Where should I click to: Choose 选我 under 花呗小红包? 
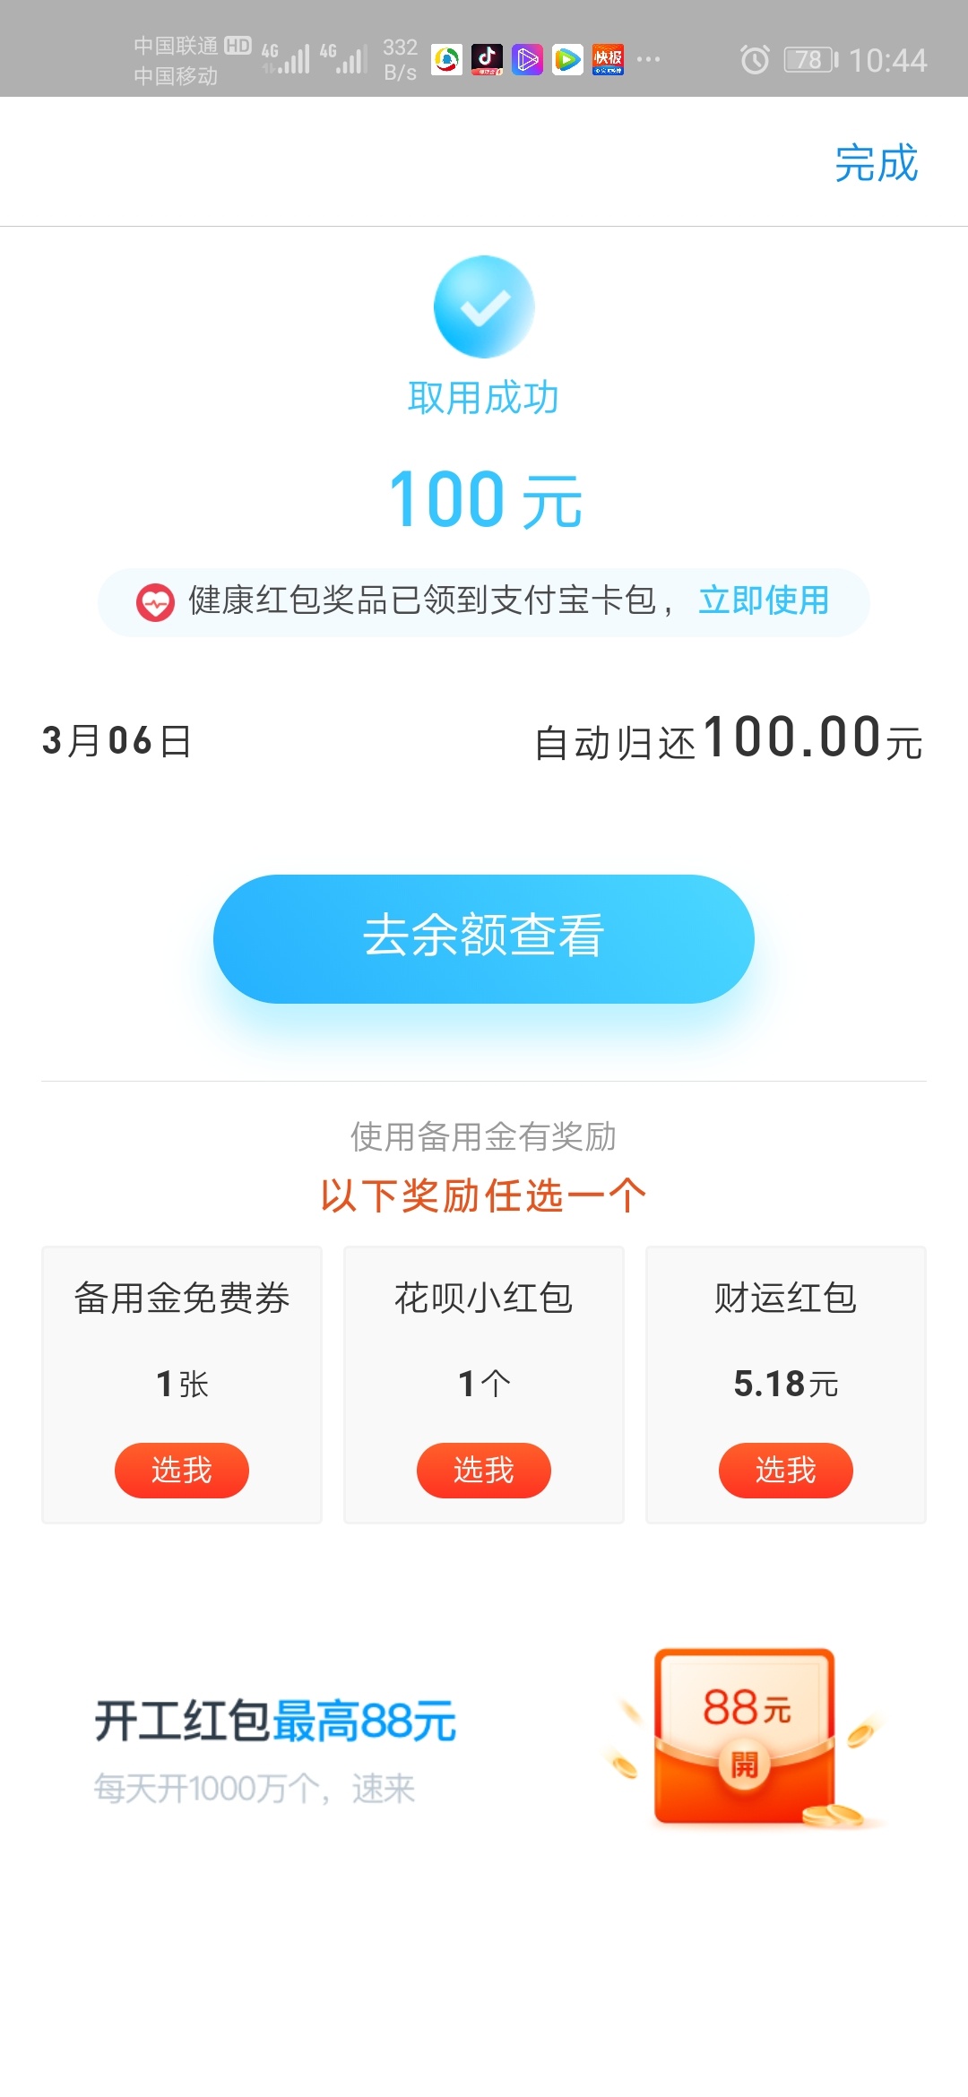[x=484, y=1470]
